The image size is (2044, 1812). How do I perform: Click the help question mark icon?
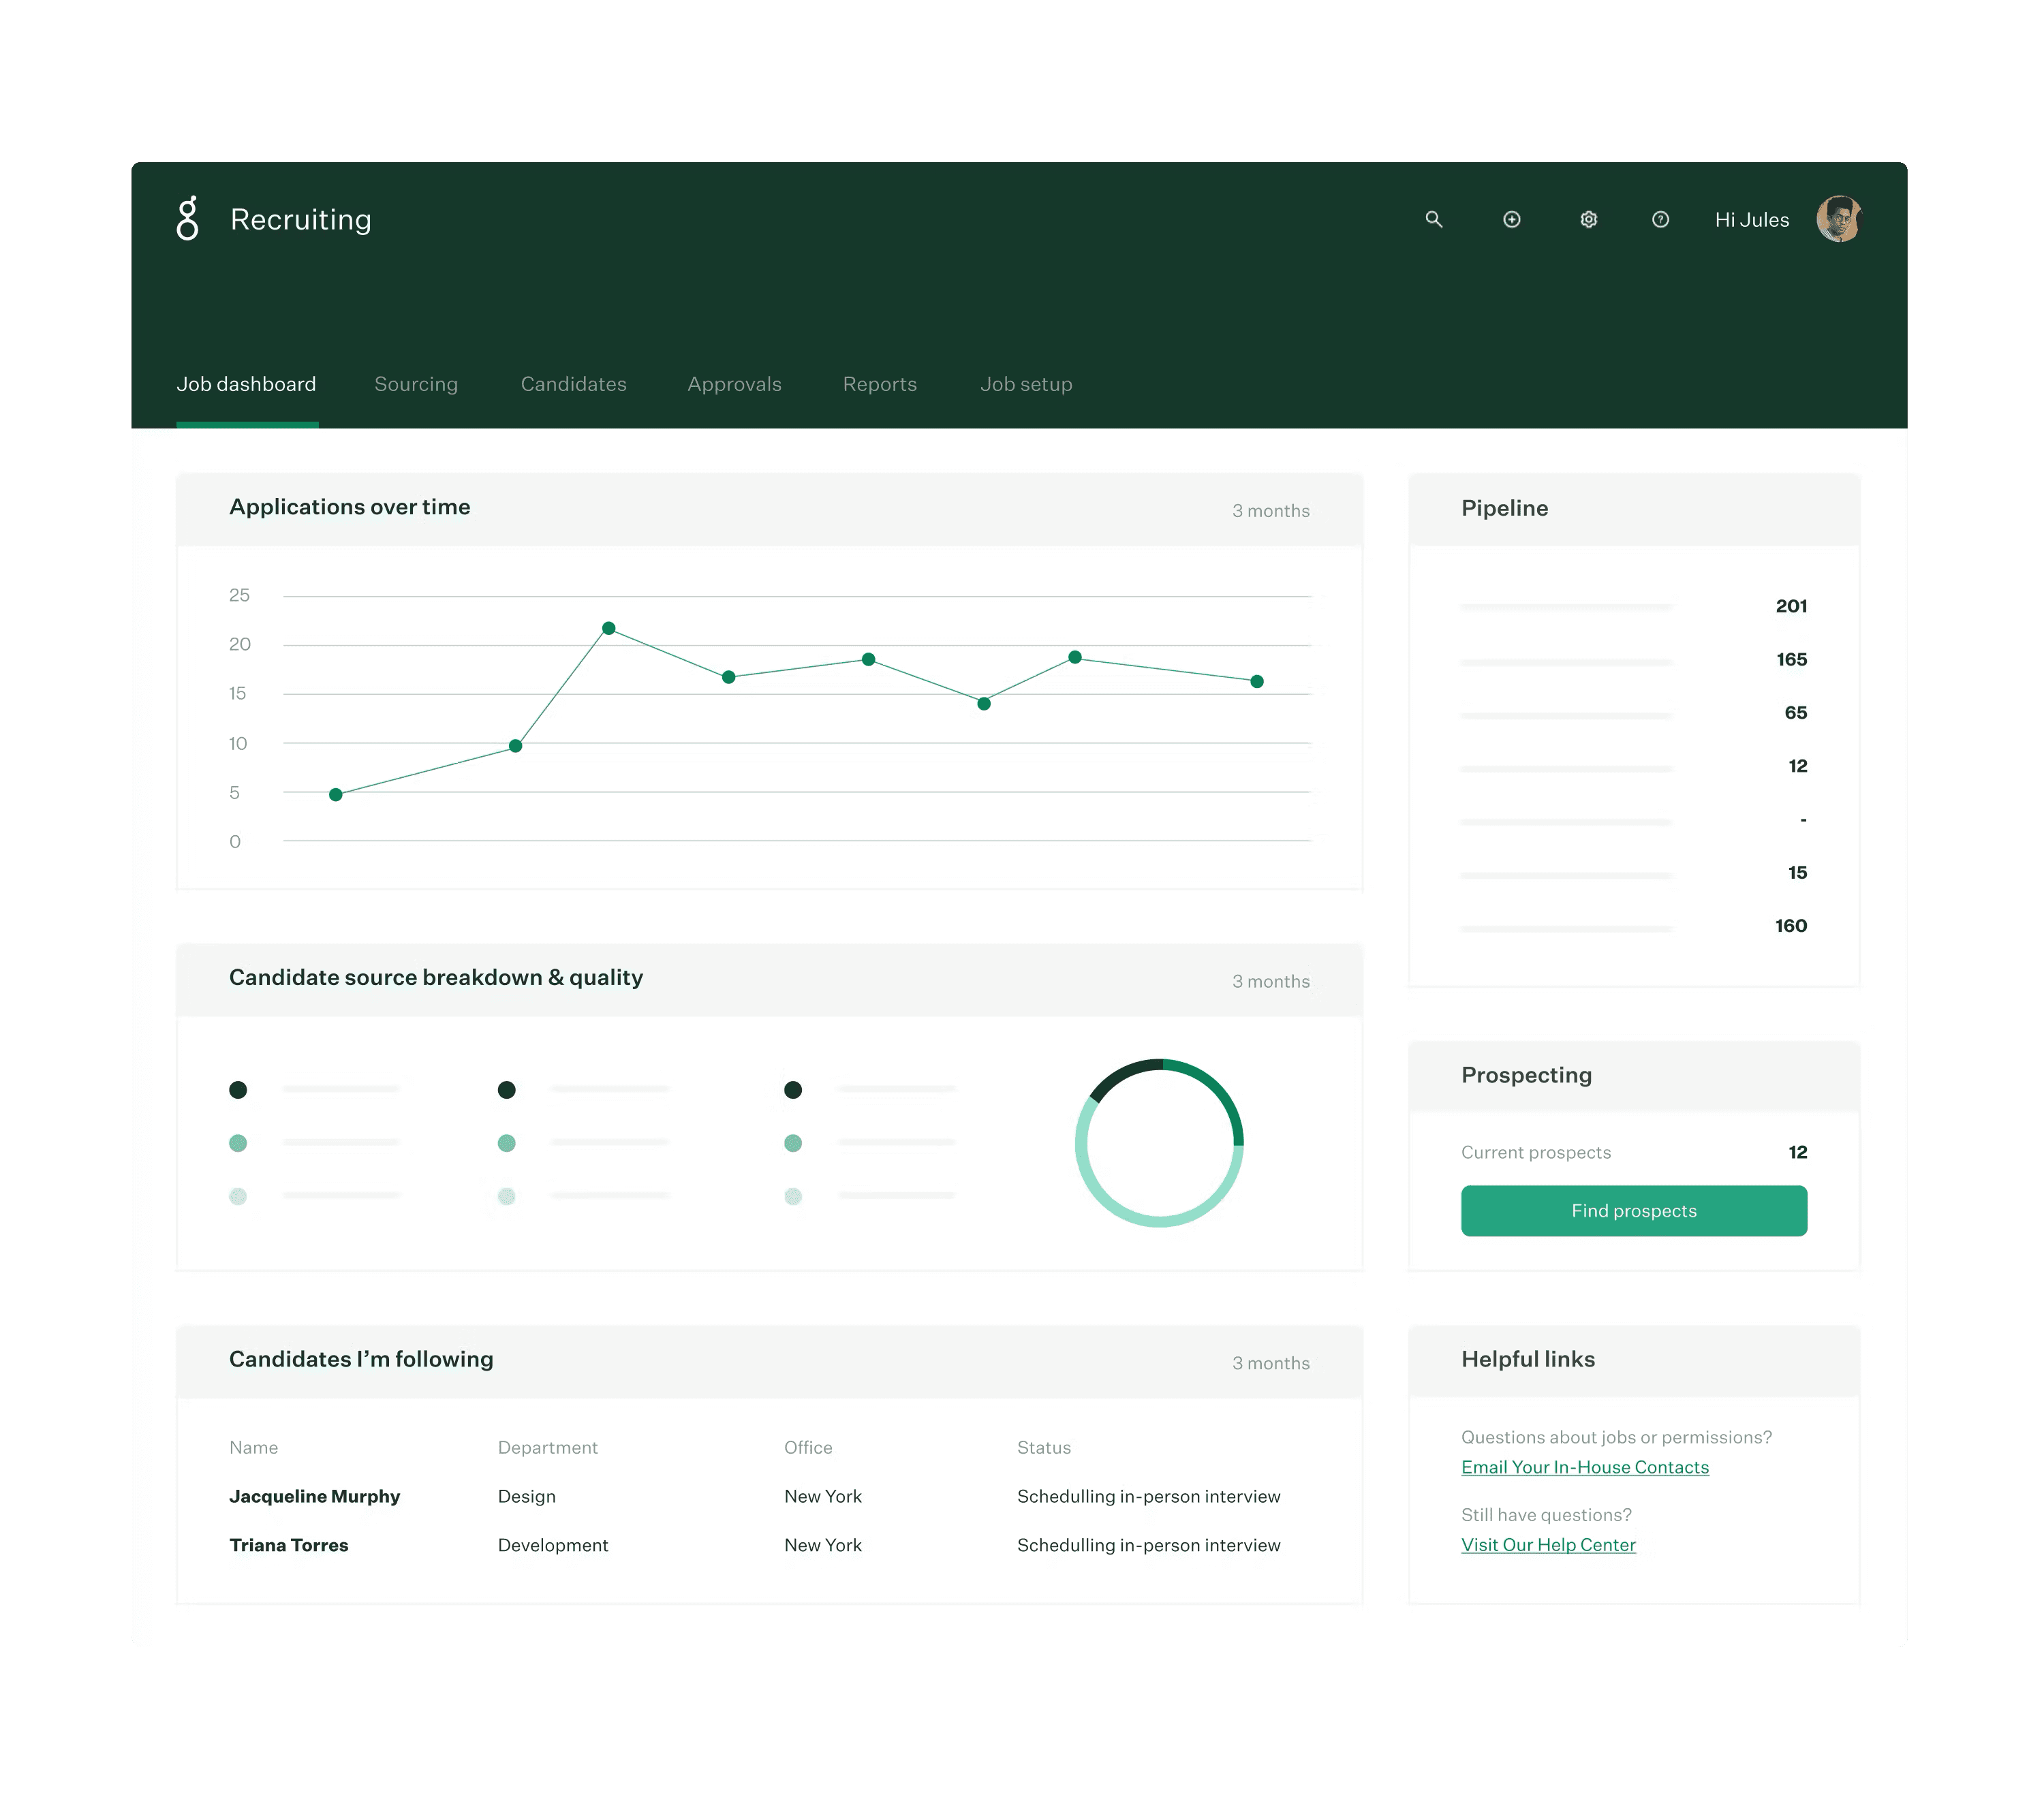tap(1660, 219)
